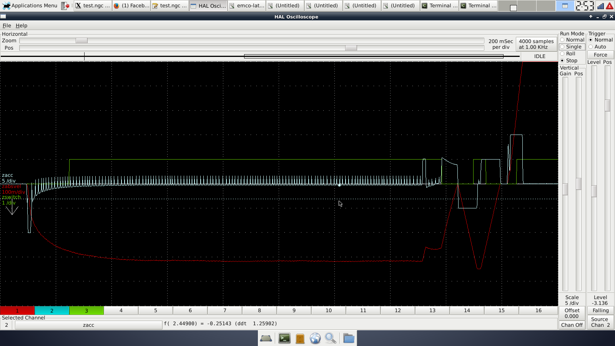This screenshot has width=615, height=346.
Task: Open the Applications Menu
Action: click(x=30, y=6)
